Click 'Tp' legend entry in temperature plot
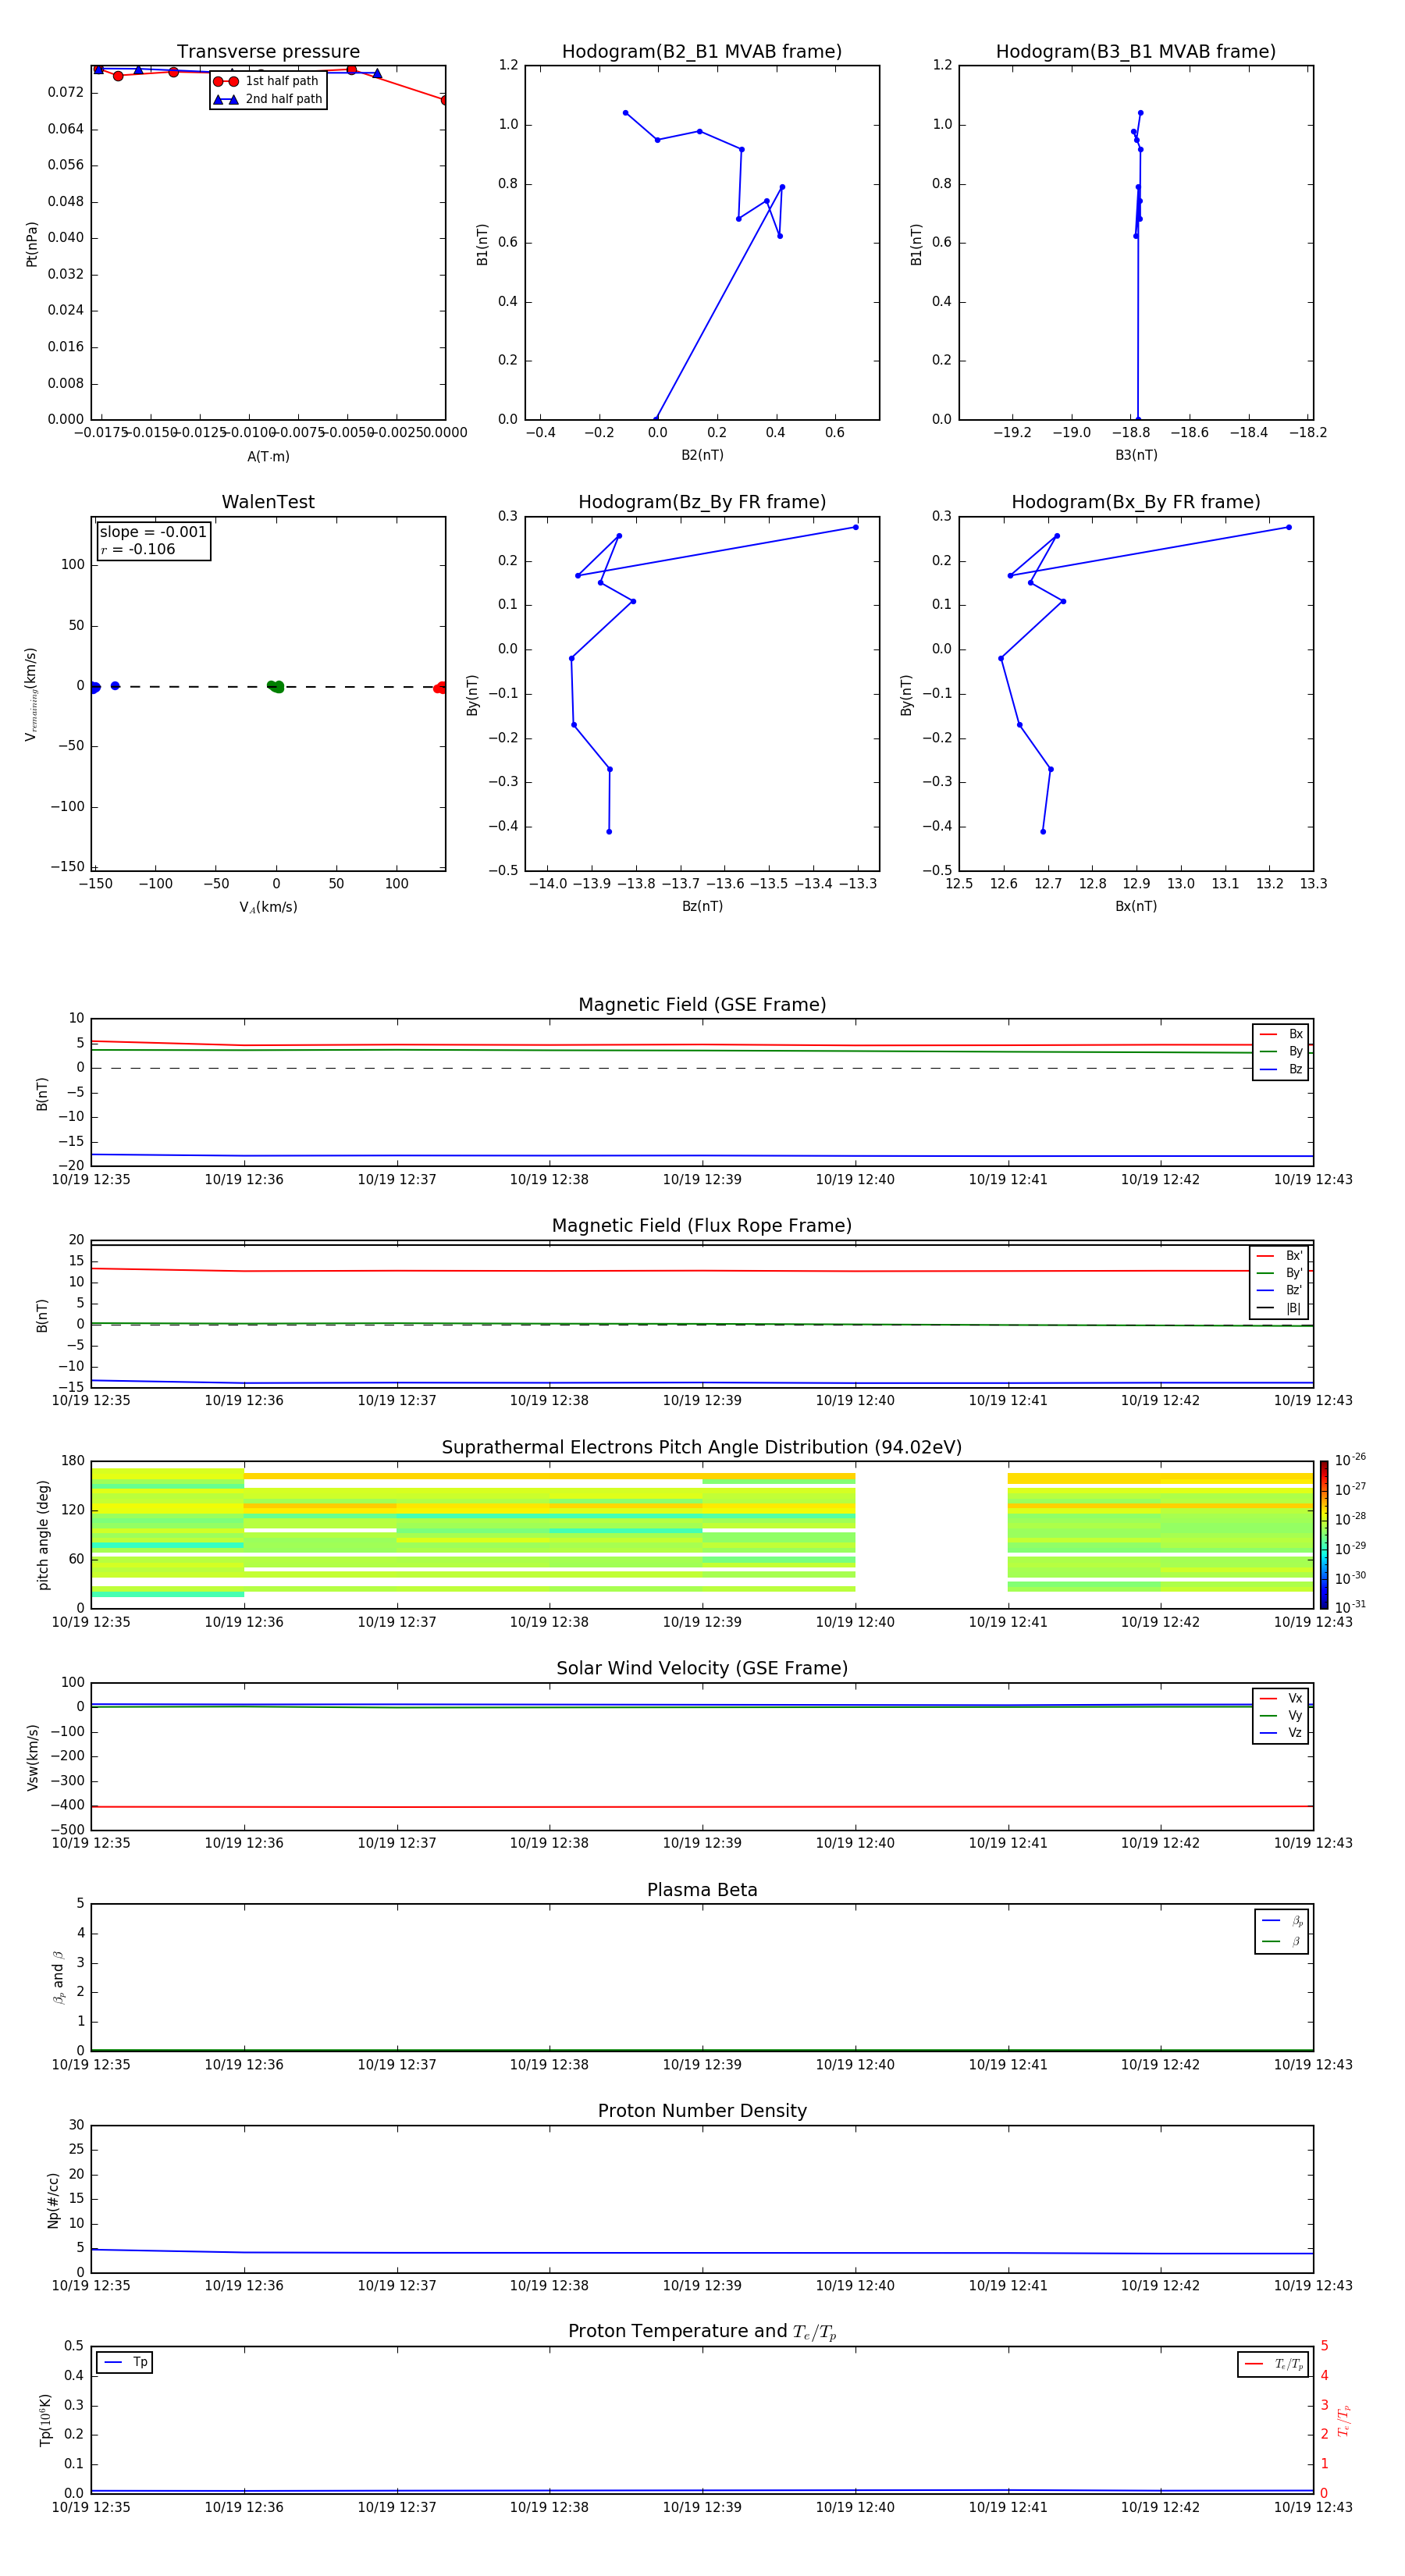1405x2576 pixels. click(125, 2363)
